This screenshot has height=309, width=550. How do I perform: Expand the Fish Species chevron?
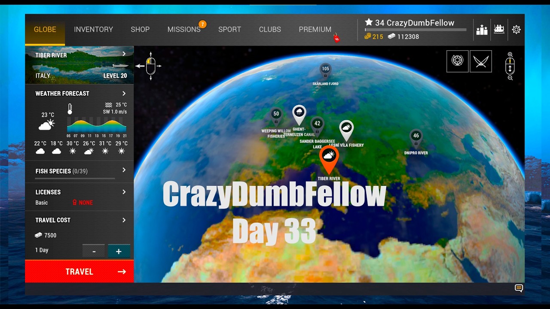(124, 170)
